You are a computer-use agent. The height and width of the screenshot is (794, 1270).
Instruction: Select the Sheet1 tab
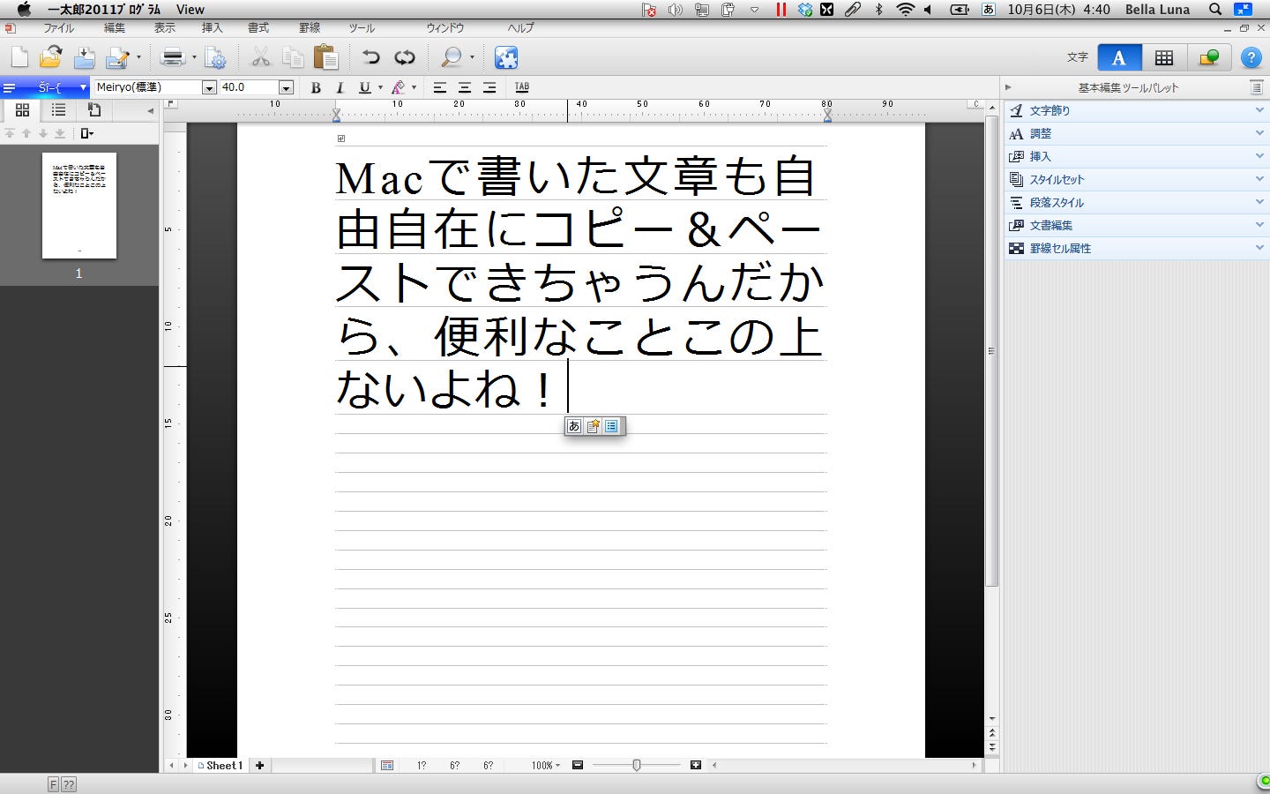coord(220,766)
